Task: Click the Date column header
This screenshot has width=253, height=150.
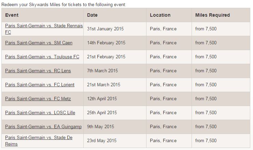Action: pyautogui.click(x=93, y=15)
